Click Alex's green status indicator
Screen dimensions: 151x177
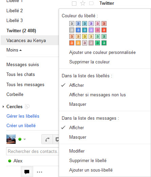(10, 161)
